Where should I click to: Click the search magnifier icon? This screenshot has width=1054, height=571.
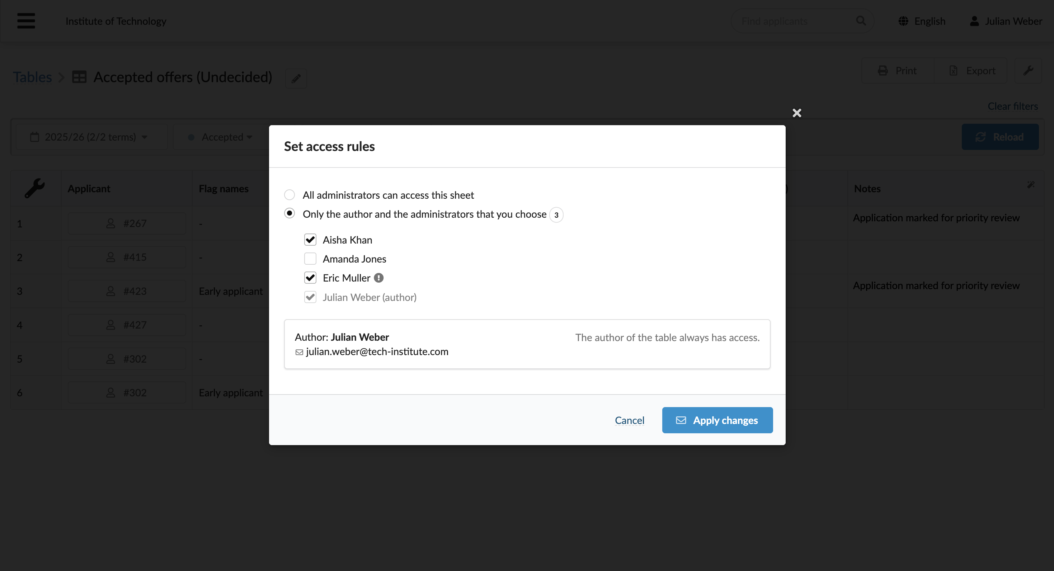(x=861, y=21)
